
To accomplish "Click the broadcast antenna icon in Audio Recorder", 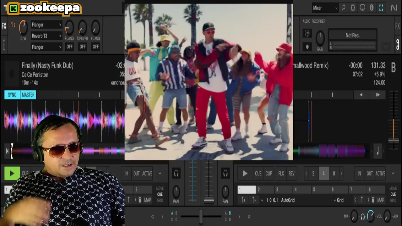I will [x=307, y=33].
